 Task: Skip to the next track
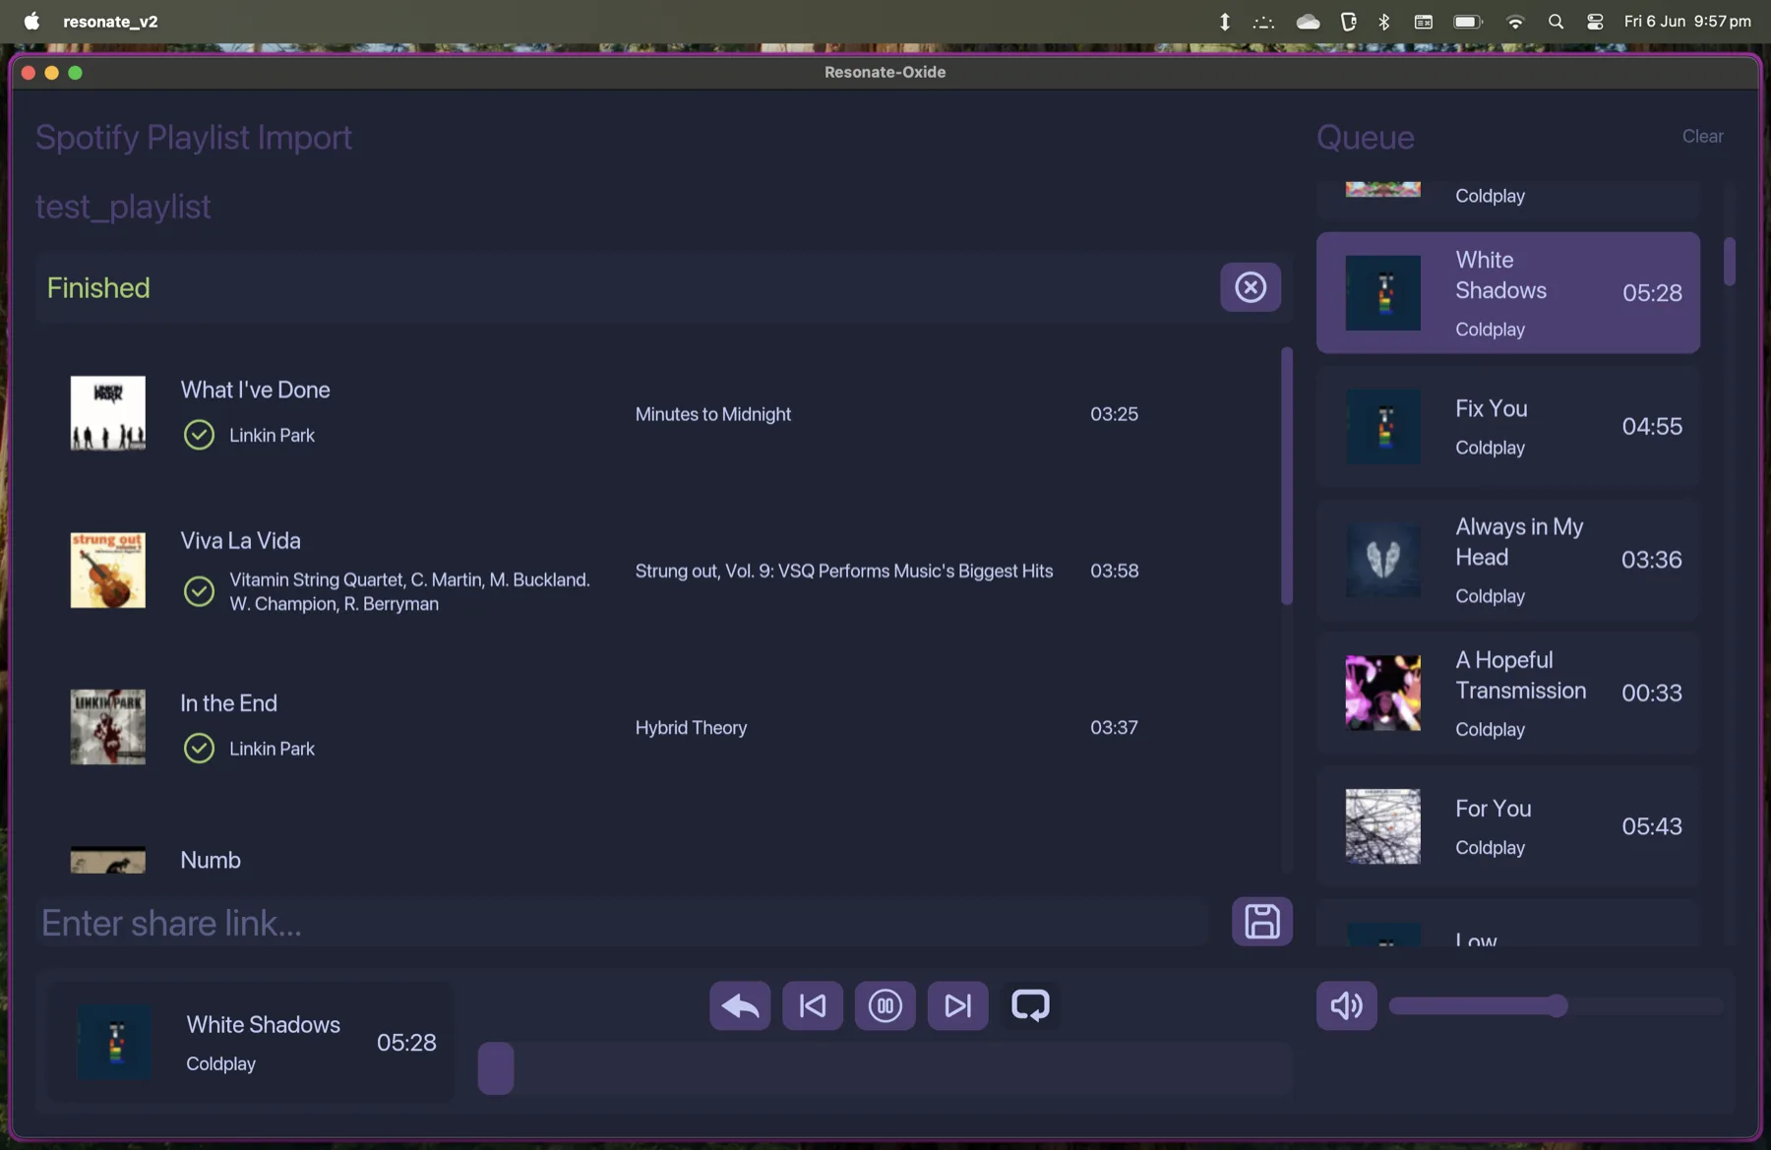957,1005
